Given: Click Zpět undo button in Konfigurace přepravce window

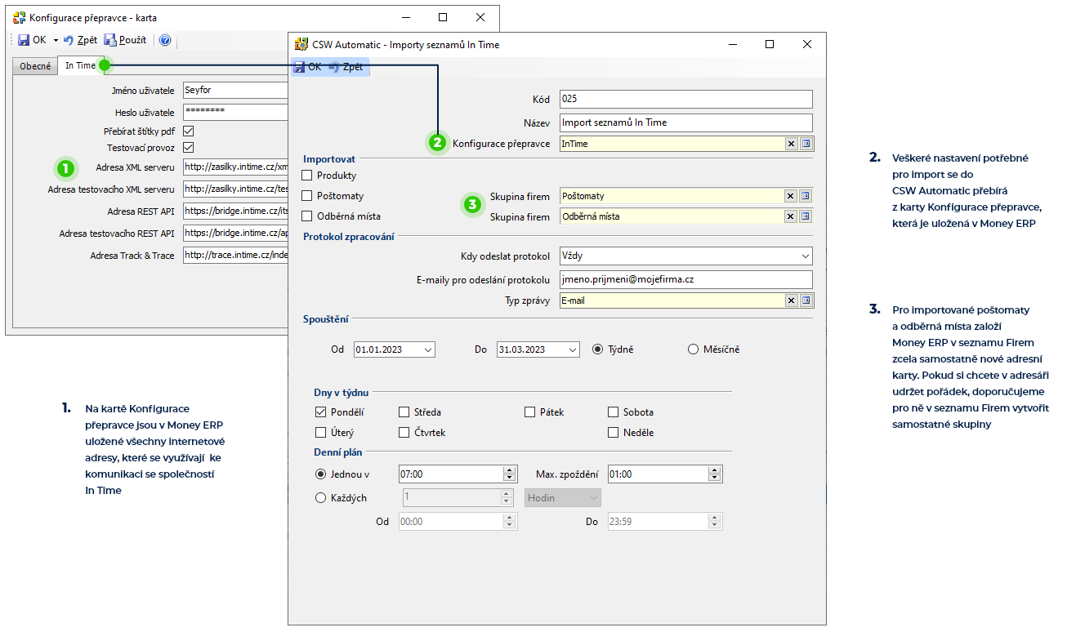Looking at the screenshot, I should [x=81, y=40].
